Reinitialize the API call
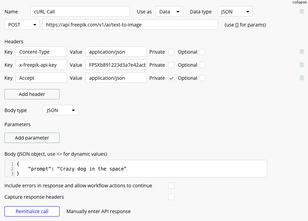The height and width of the screenshot is (221, 308). 32,211
